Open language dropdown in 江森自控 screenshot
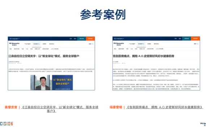The image size is (206, 130). [x=14, y=39]
